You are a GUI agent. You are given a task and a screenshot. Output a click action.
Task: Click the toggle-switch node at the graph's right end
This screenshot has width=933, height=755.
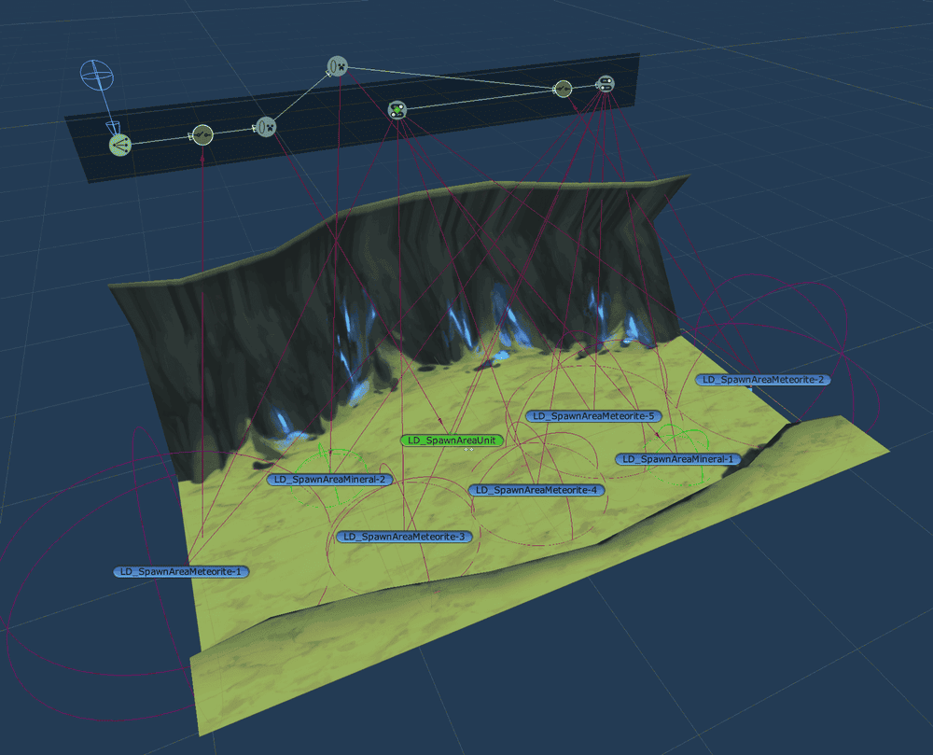point(605,84)
